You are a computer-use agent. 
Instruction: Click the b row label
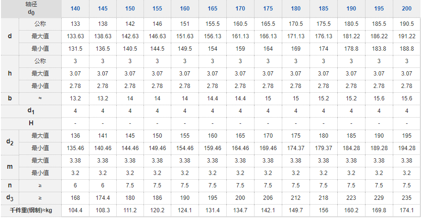(x=10, y=98)
